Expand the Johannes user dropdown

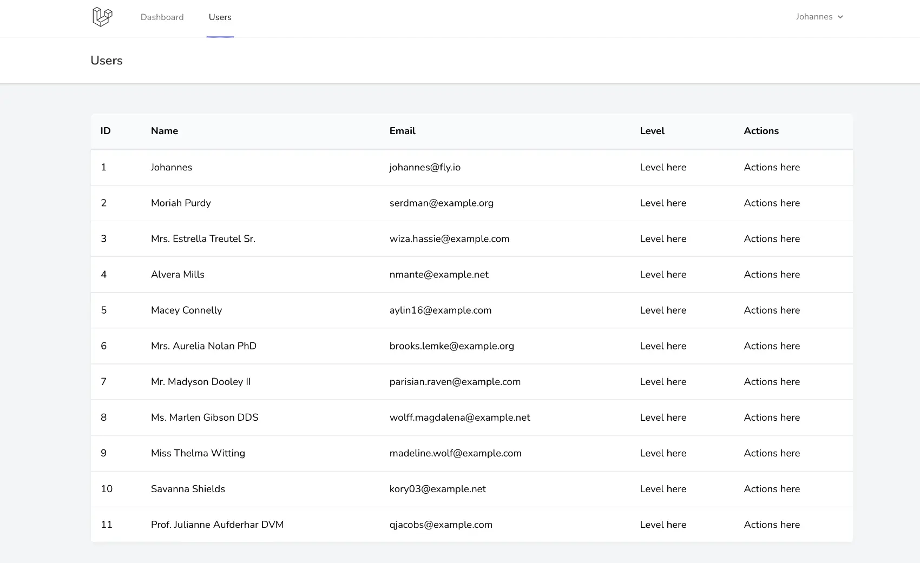(x=814, y=17)
